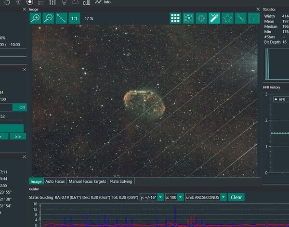Open the Plate Solving tab
The height and width of the screenshot is (227, 289).
click(x=120, y=181)
